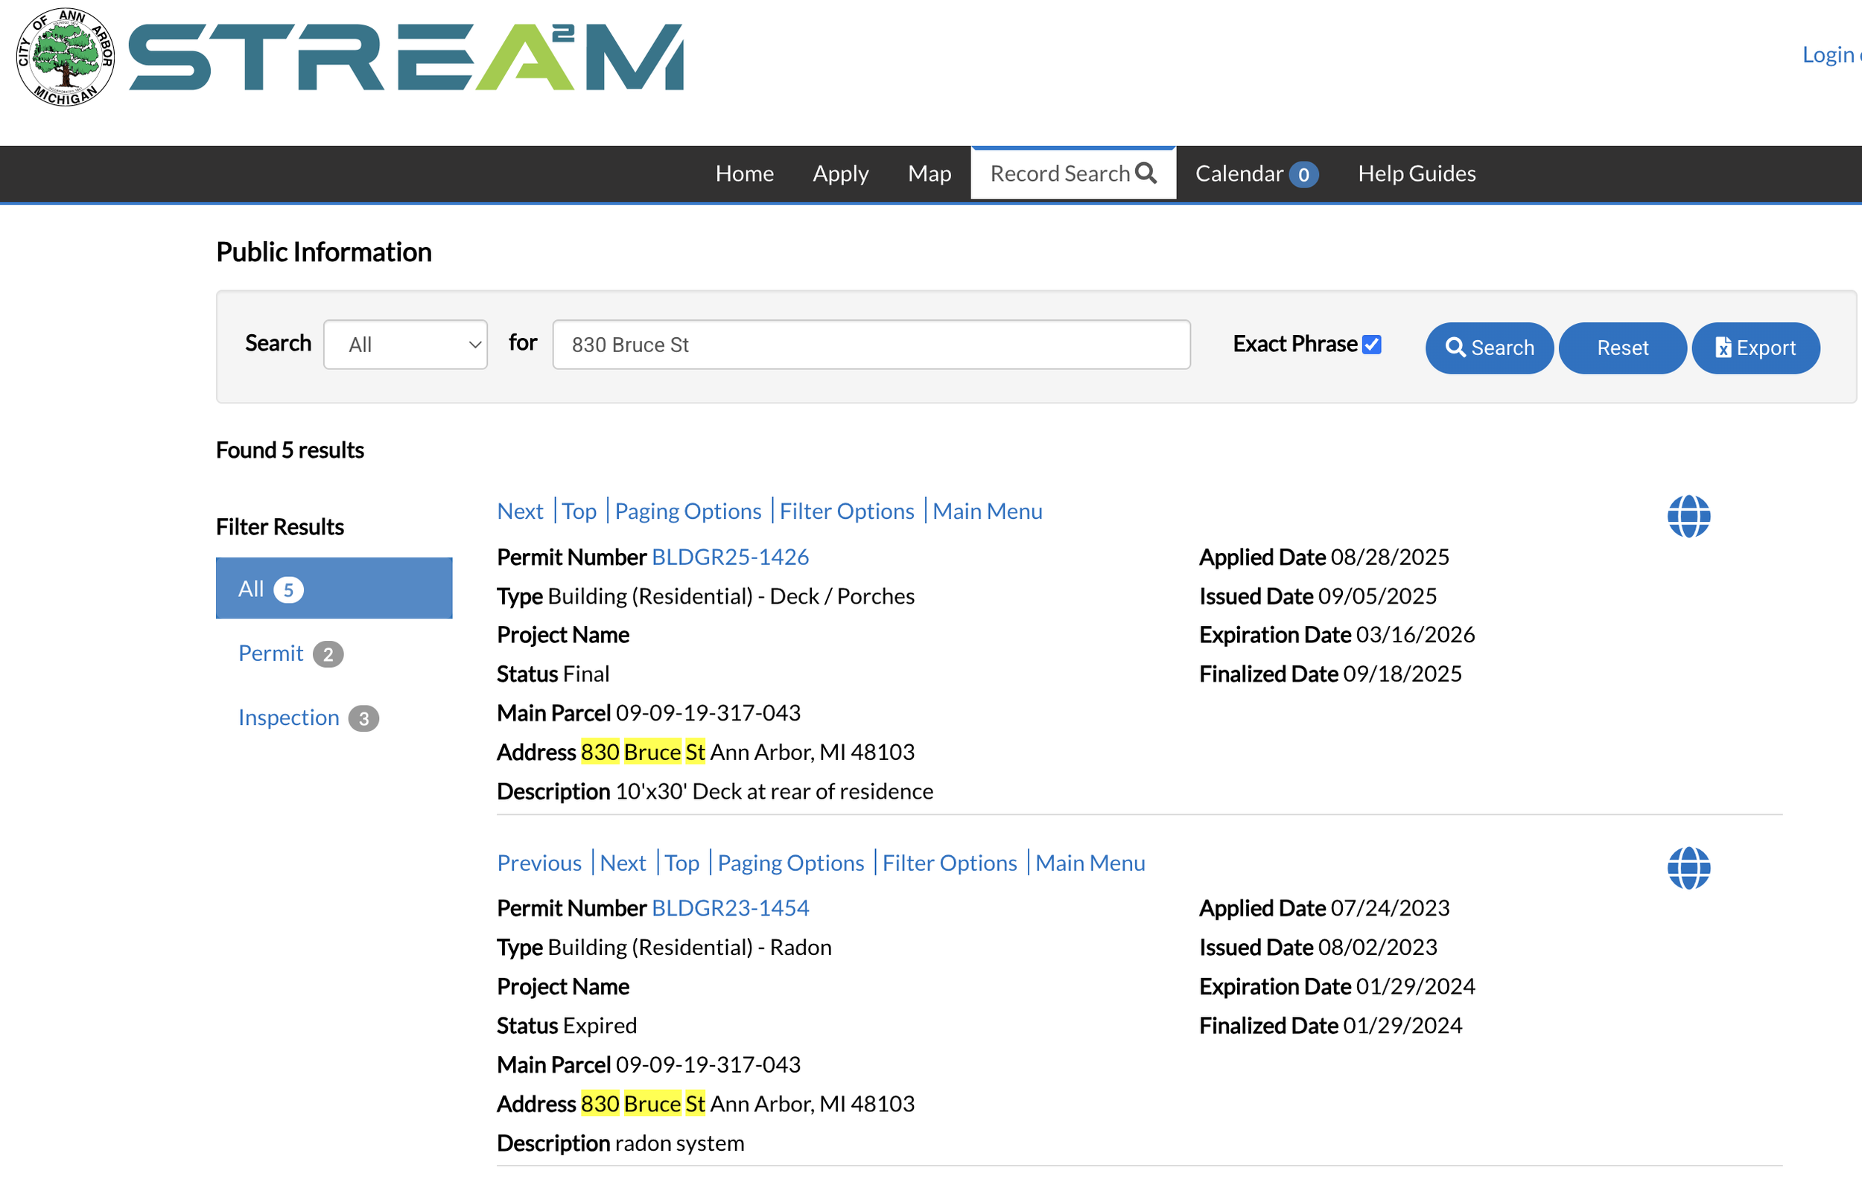Open Filter Options in the second result
Viewport: 1862px width, 1185px height.
949,863
